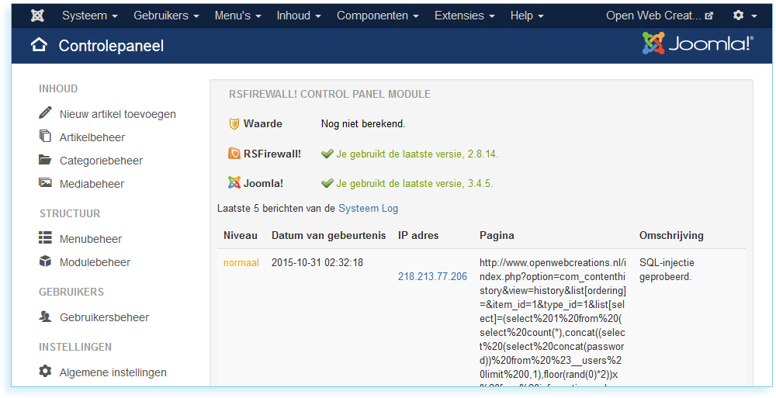This screenshot has height=398, width=776.
Task: Click the Controlepaneel page title
Action: (111, 46)
